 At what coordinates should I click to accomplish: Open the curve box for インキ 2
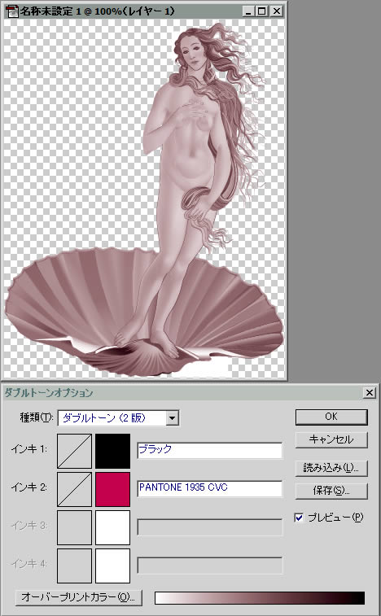coord(74,489)
